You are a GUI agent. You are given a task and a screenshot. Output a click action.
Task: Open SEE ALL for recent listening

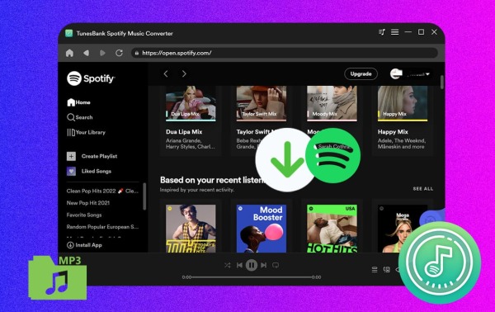(423, 189)
